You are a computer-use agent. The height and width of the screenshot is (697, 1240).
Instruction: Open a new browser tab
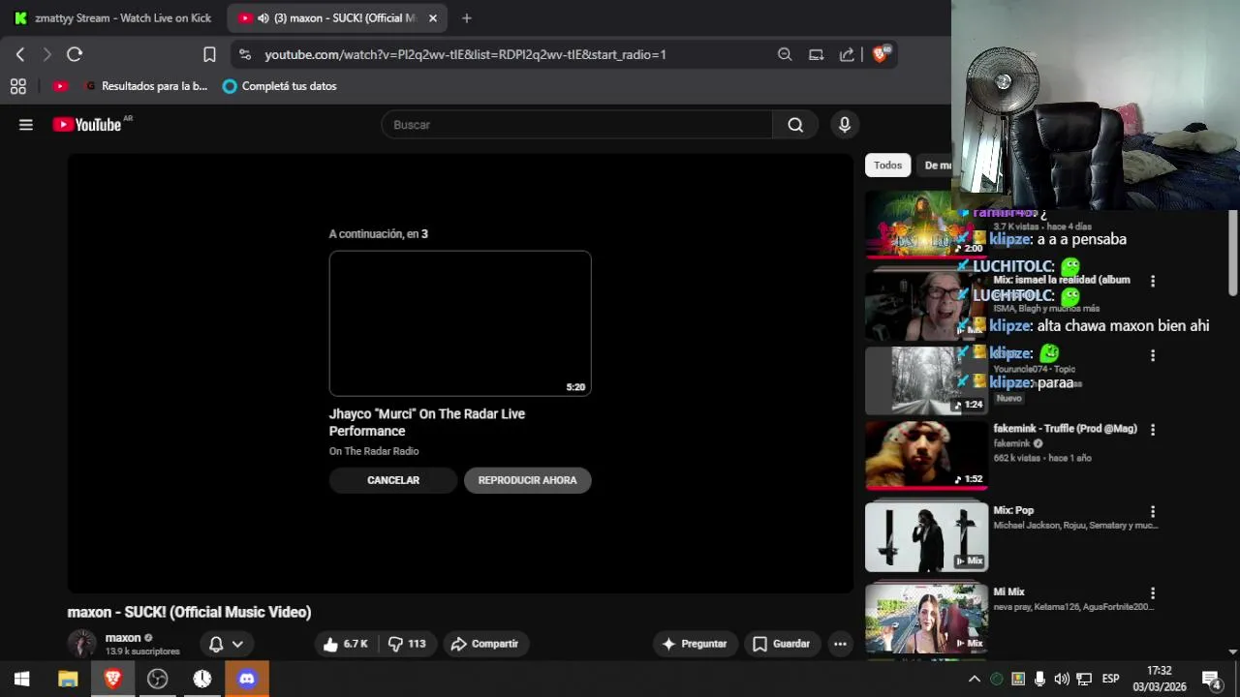(x=467, y=18)
